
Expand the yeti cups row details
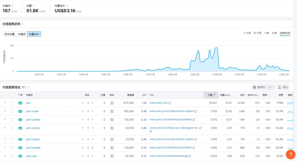pyautogui.click(x=5, y=156)
